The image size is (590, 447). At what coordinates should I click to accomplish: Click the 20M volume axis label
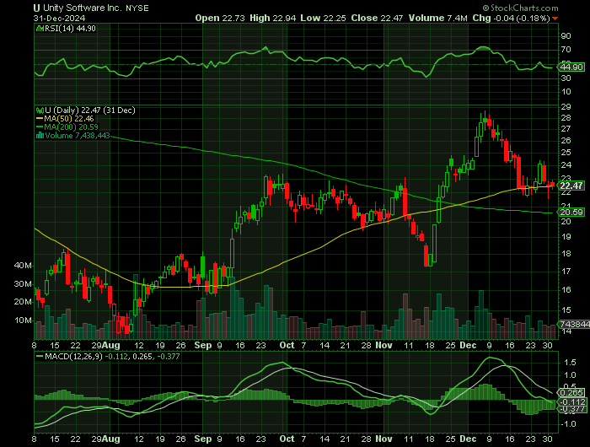(x=23, y=302)
